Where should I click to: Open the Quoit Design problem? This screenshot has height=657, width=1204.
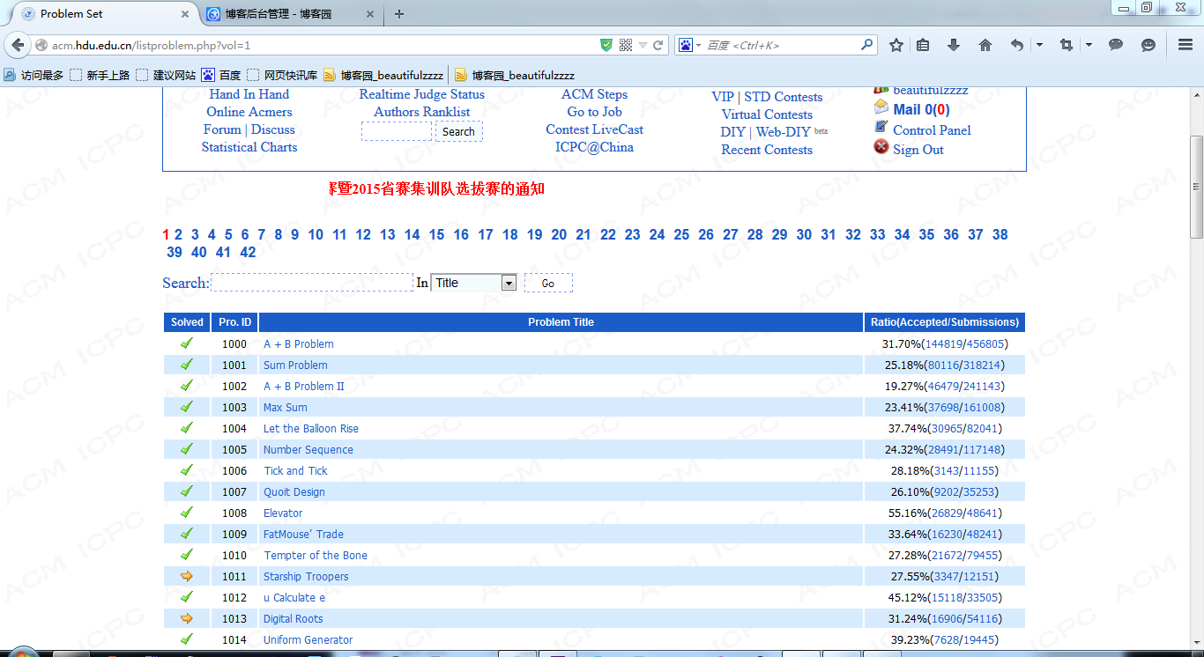(294, 492)
